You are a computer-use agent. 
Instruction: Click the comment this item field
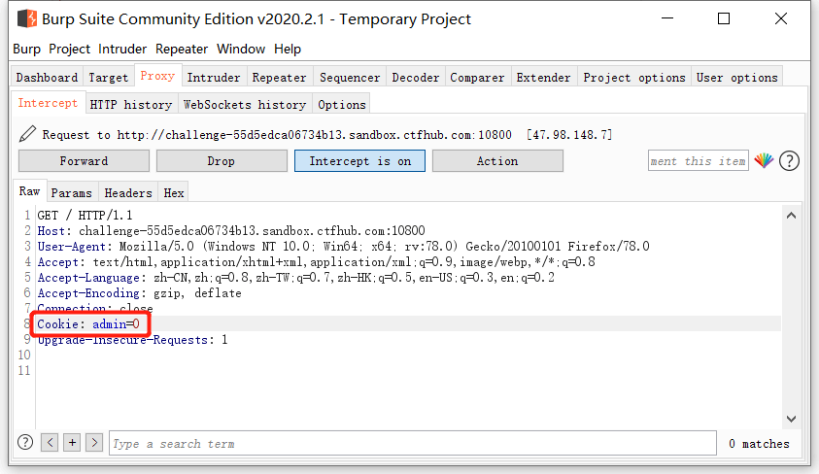click(699, 161)
